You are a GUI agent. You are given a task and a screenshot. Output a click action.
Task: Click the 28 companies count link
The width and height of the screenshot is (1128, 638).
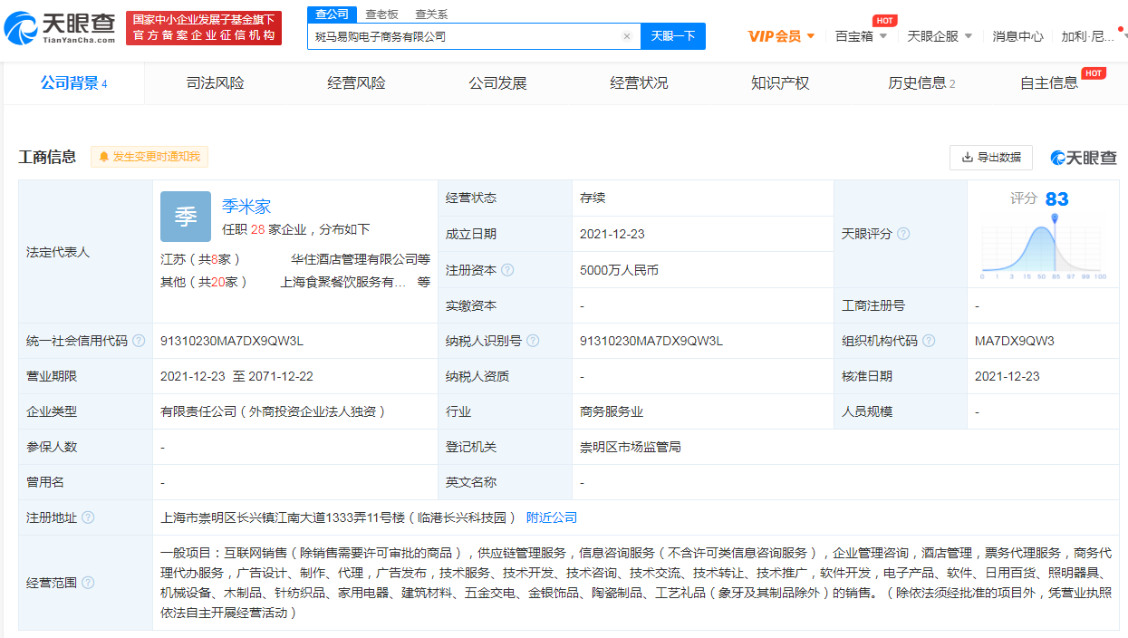click(258, 229)
